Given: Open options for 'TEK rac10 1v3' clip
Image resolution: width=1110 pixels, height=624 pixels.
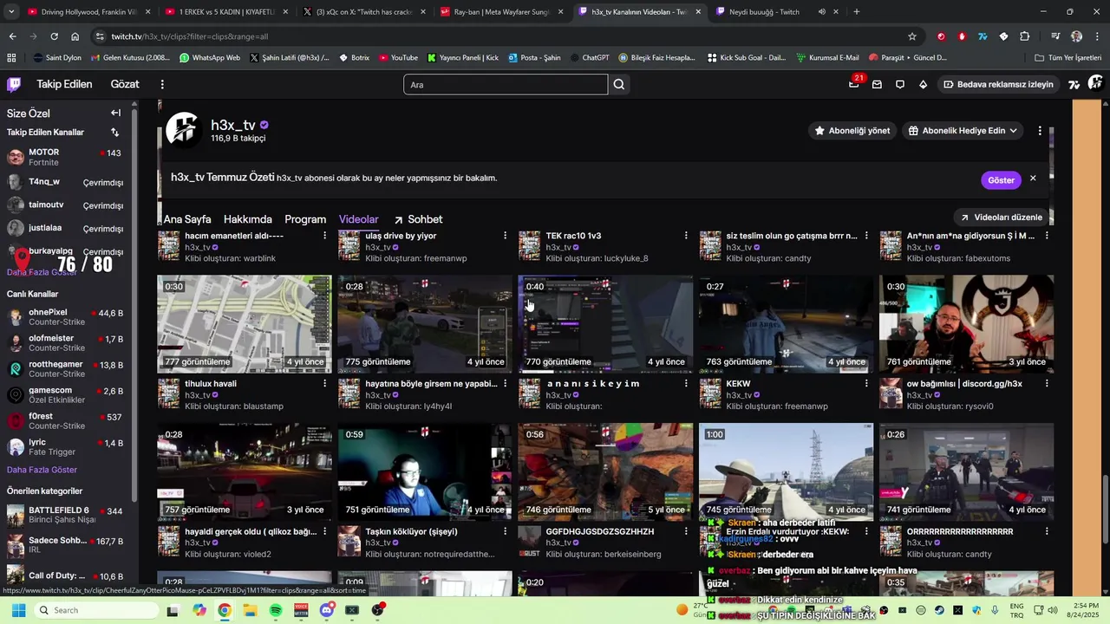Looking at the screenshot, I should [x=686, y=236].
